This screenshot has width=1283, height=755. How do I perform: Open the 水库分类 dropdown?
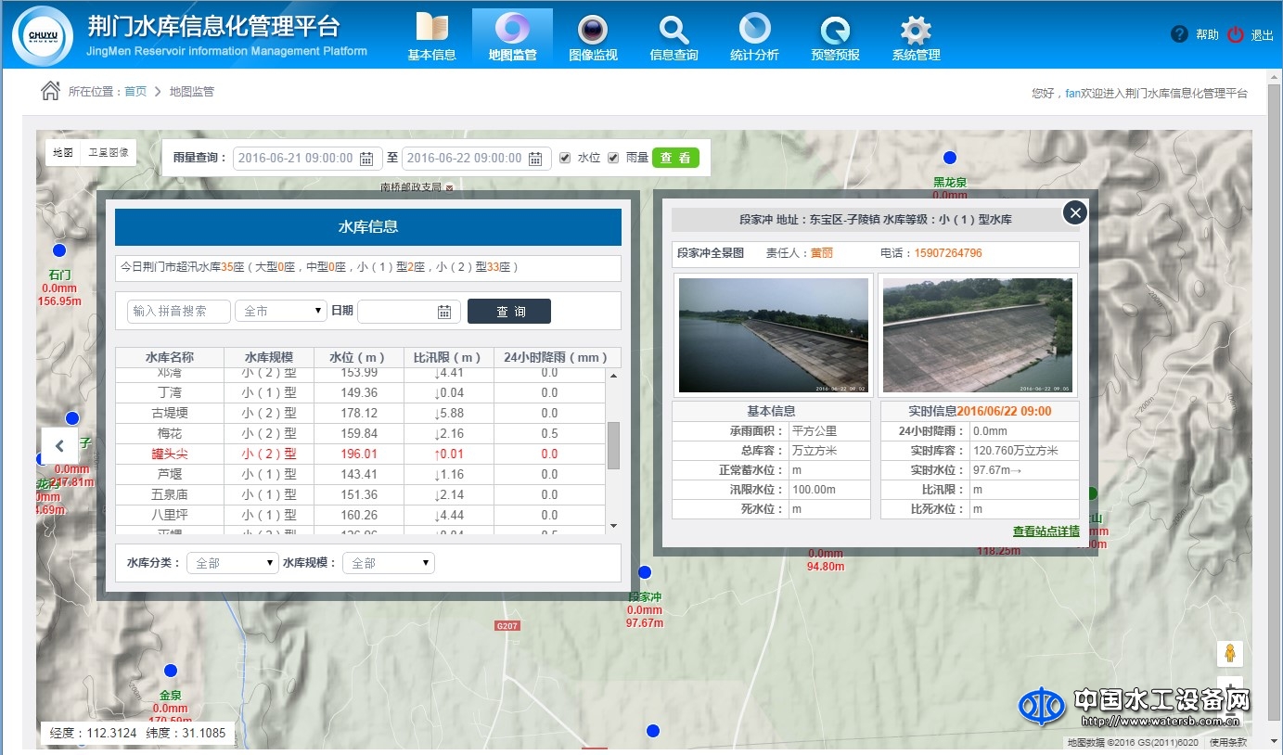232,563
